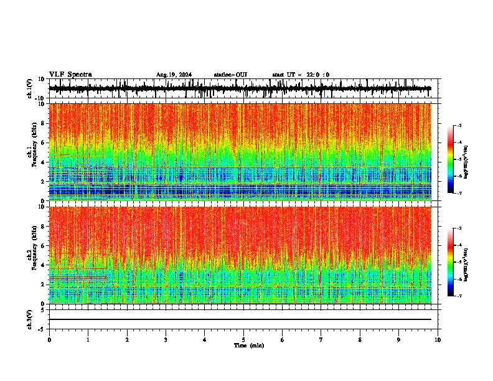Click the time axis tick label "7"
Screen dimensions: 493x381
coord(321,340)
